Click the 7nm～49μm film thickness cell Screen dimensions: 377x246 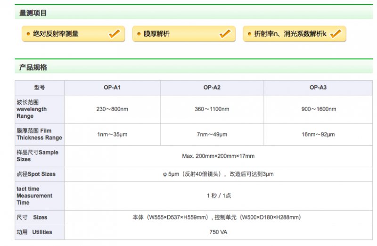[x=212, y=134]
